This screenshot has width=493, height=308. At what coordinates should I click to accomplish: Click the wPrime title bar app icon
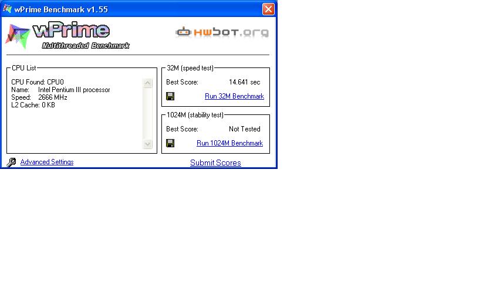point(7,9)
